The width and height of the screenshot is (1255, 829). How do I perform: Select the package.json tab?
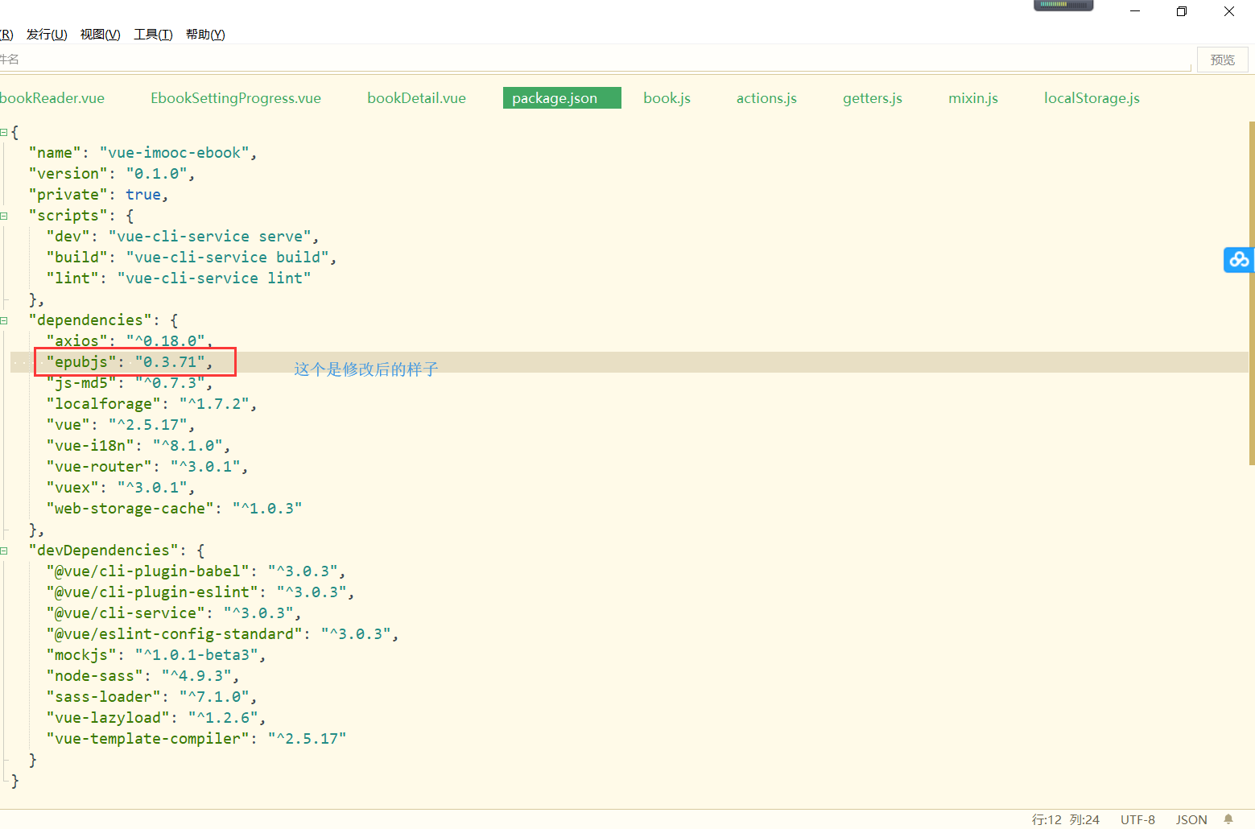point(562,98)
